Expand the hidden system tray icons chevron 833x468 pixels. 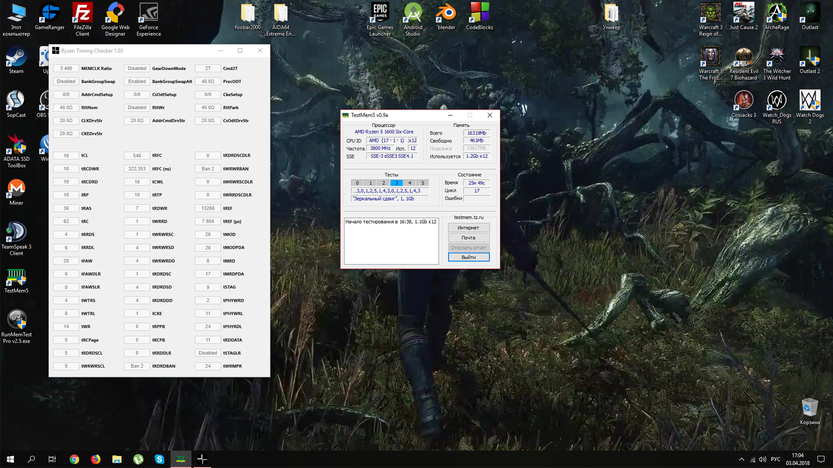click(741, 459)
